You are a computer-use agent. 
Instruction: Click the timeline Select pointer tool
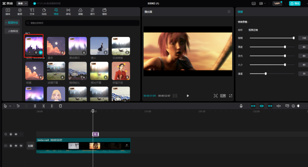[5, 106]
